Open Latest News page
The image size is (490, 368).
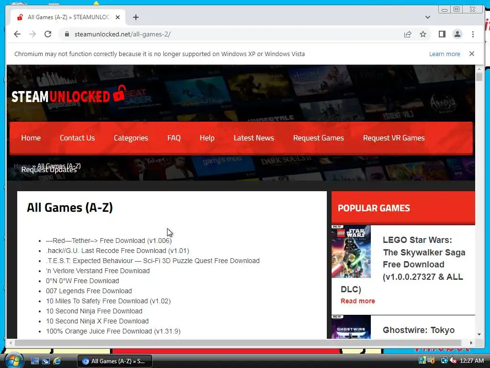254,138
